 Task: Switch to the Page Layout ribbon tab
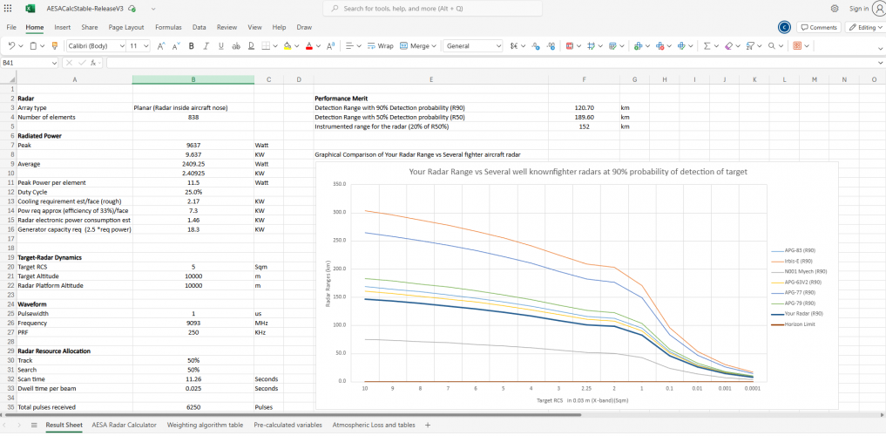126,27
